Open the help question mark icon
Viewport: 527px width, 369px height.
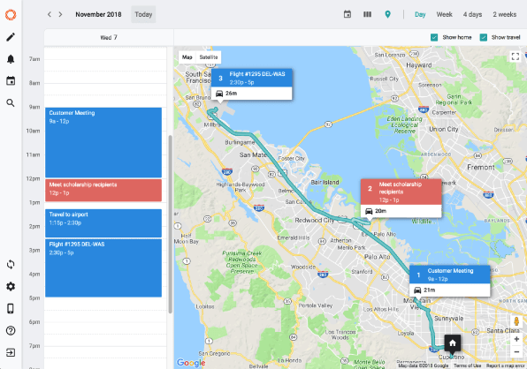coord(11,331)
